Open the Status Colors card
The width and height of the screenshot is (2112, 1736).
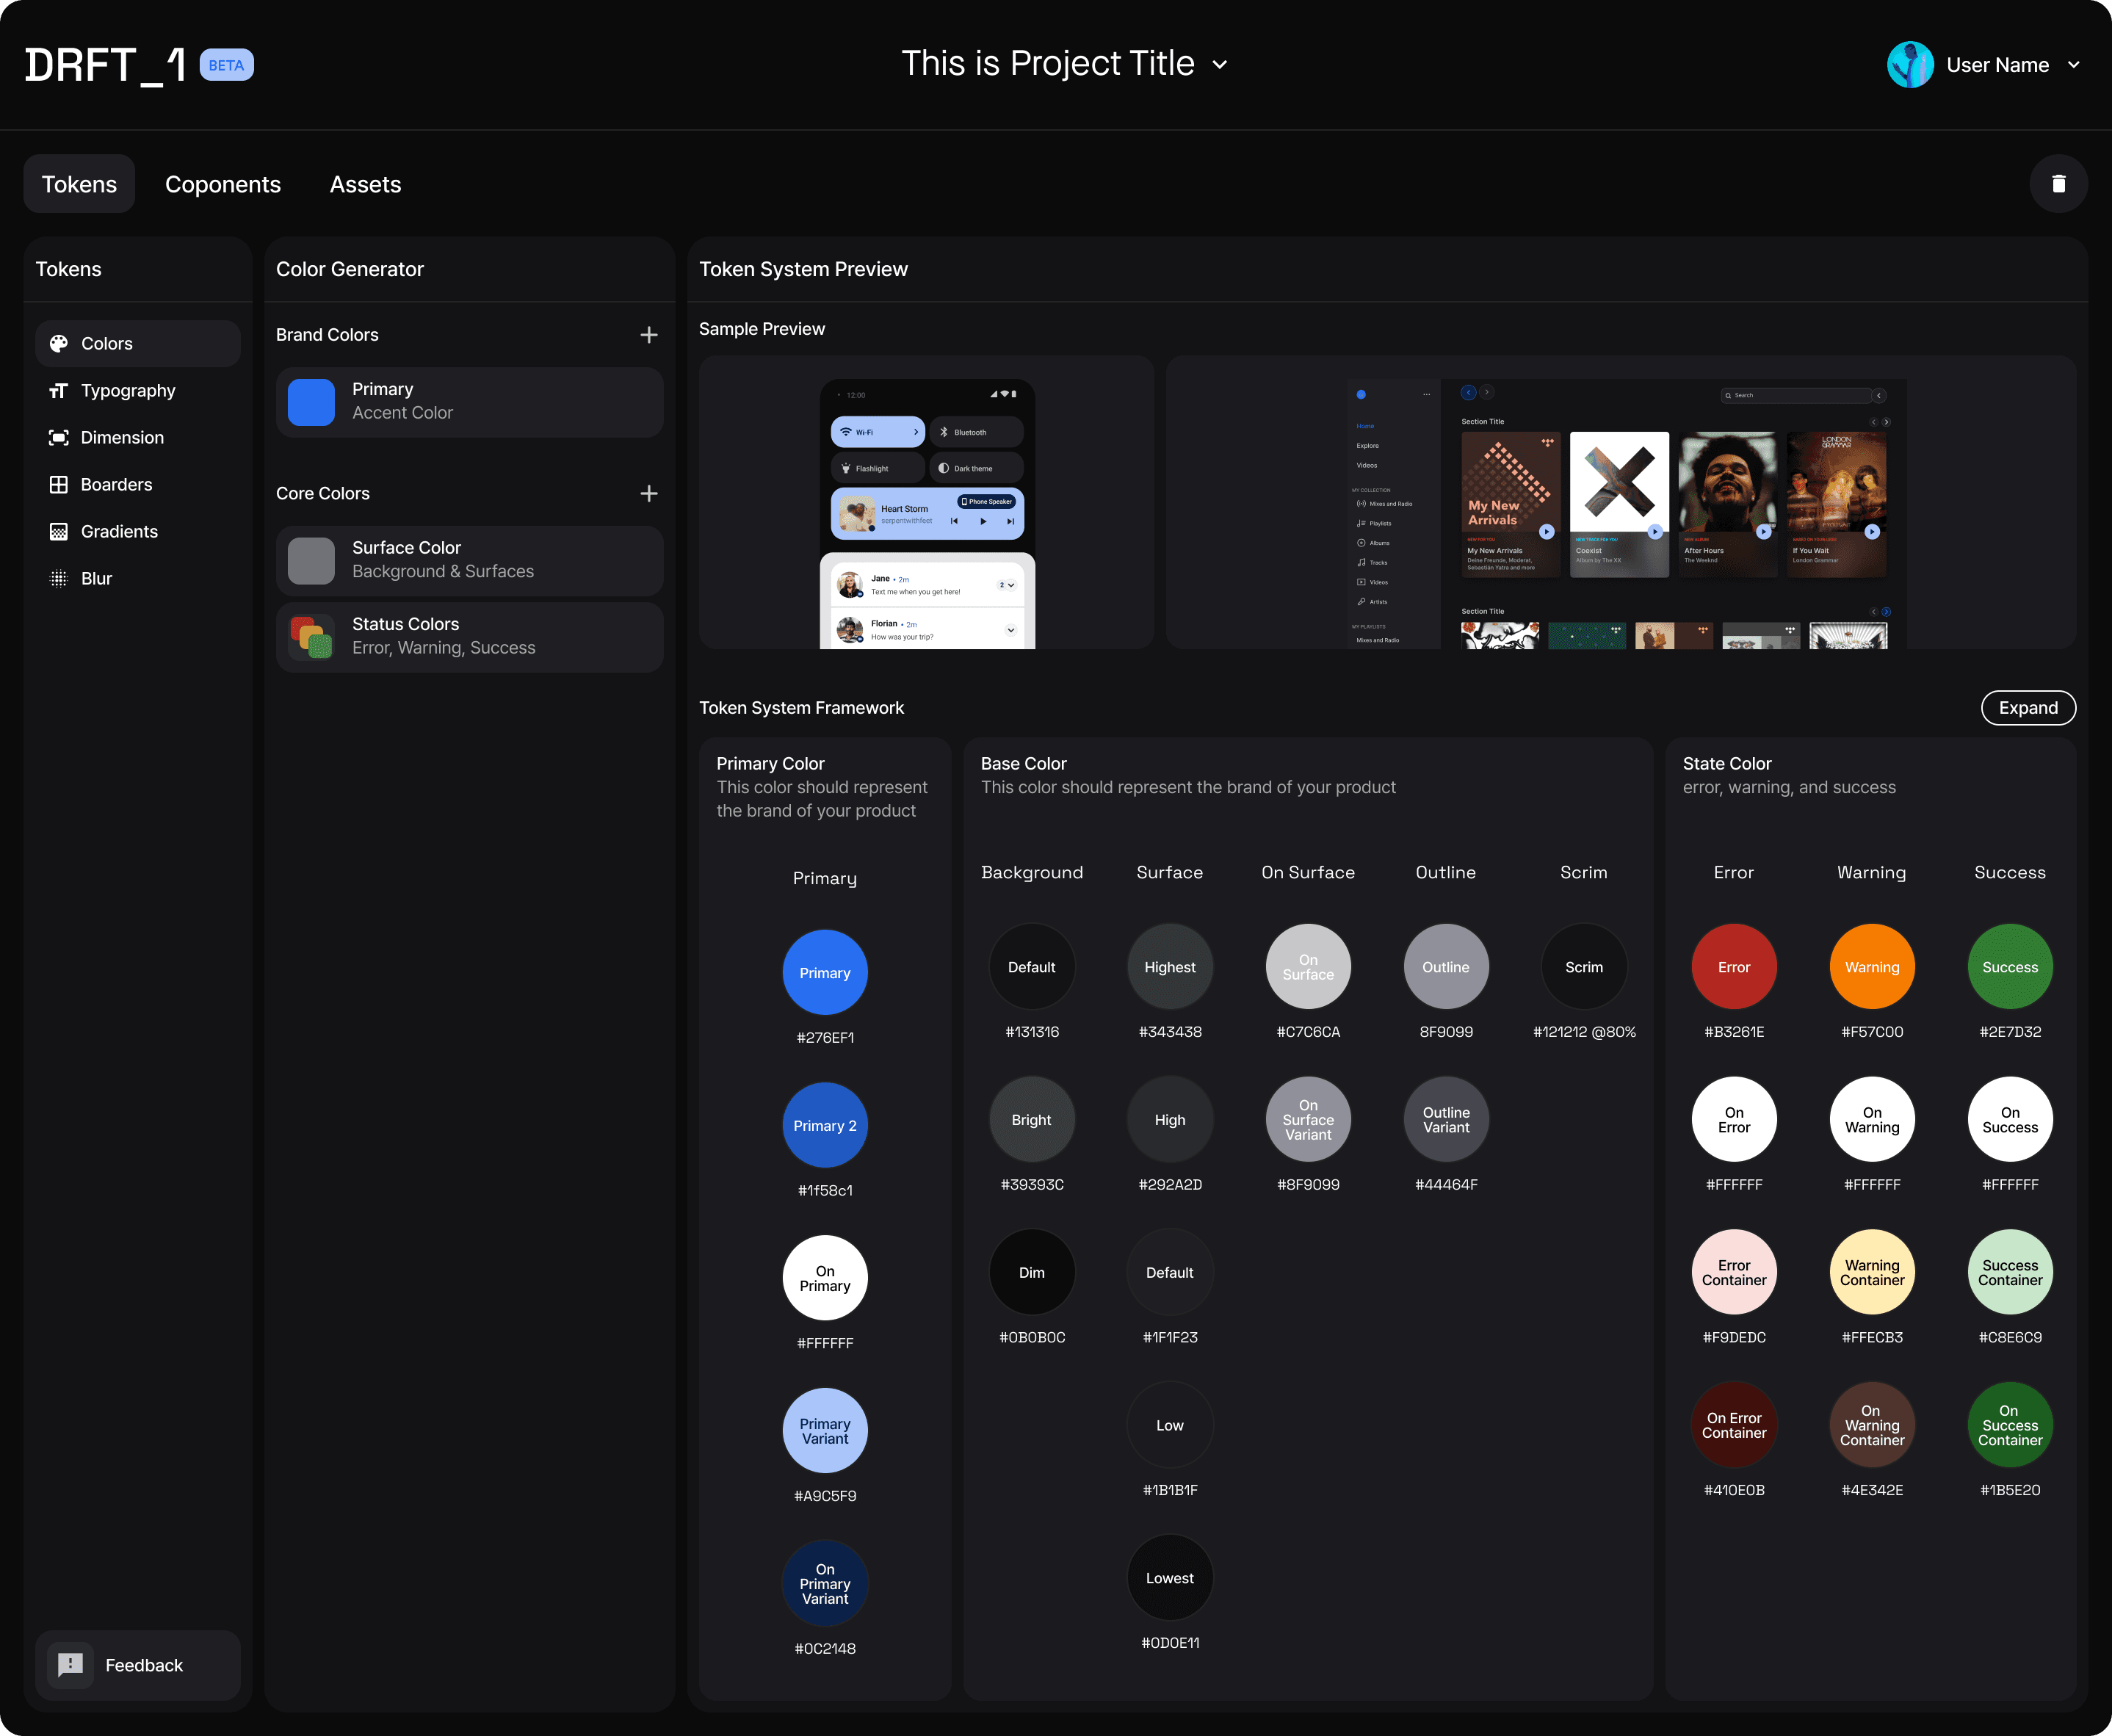click(469, 637)
